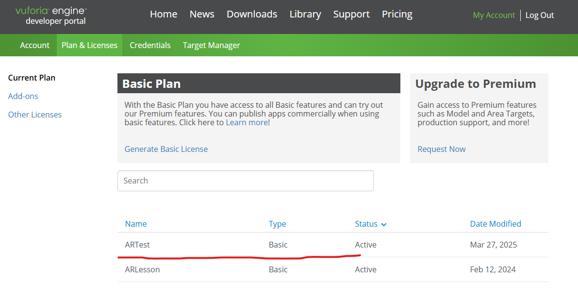This screenshot has height=299, width=578.
Task: Switch to the Credentials tab
Action: coord(150,45)
